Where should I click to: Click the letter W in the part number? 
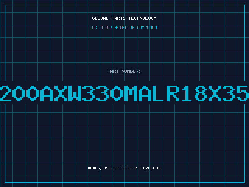(x=75, y=93)
